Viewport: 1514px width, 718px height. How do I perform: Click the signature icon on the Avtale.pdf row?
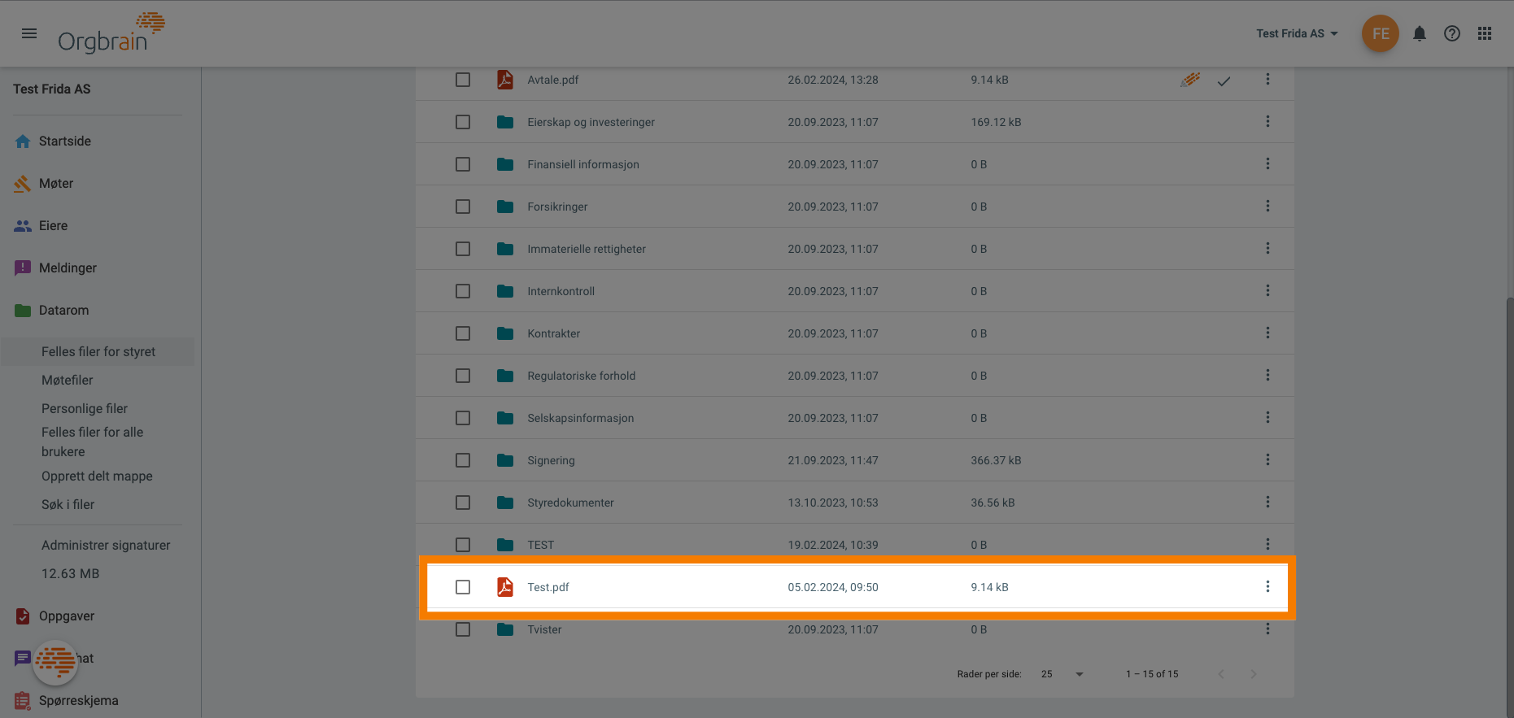pyautogui.click(x=1190, y=80)
